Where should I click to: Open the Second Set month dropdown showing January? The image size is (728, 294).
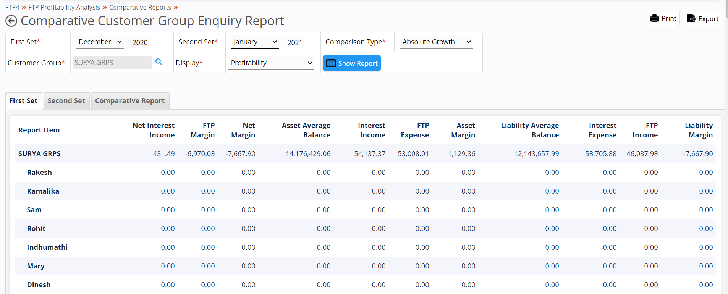pyautogui.click(x=255, y=42)
